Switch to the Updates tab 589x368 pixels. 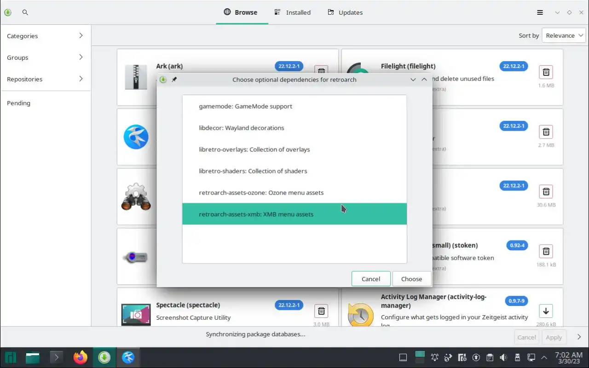(x=345, y=12)
